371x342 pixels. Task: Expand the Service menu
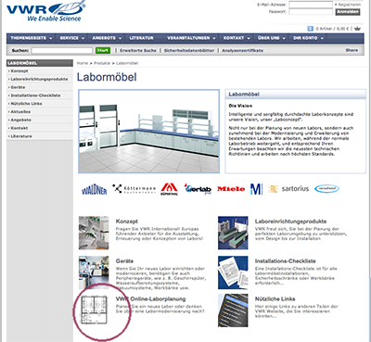[72, 38]
